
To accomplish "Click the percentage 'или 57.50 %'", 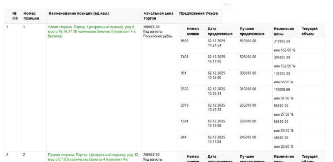I will point(283,98).
